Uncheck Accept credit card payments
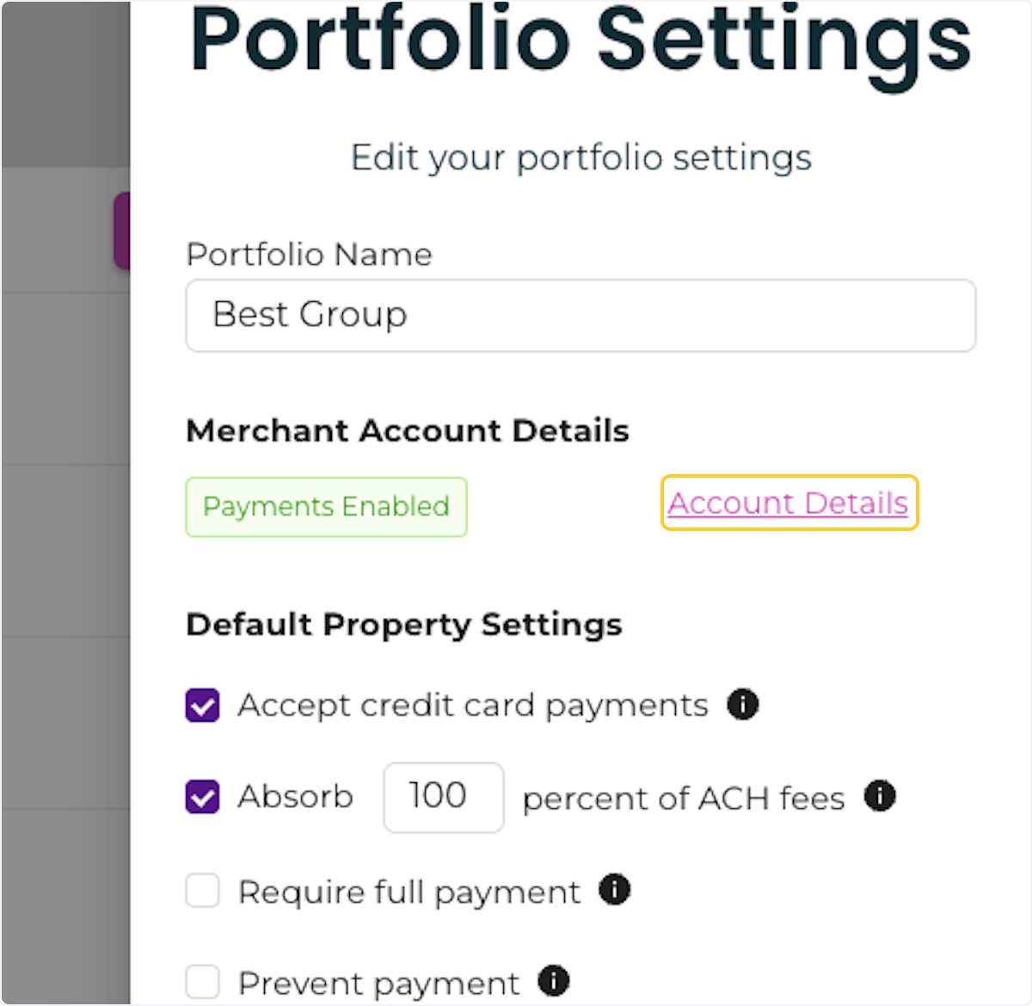Image resolution: width=1032 pixels, height=1006 pixels. (202, 706)
